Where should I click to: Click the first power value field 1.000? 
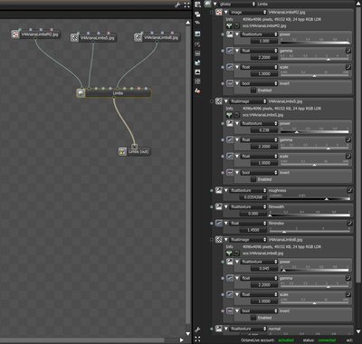(x=264, y=41)
